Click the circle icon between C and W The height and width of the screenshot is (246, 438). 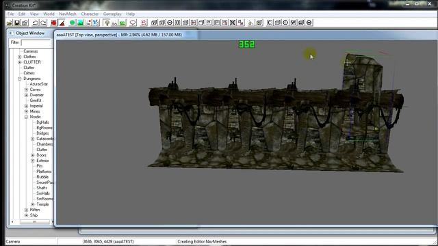click(285, 23)
